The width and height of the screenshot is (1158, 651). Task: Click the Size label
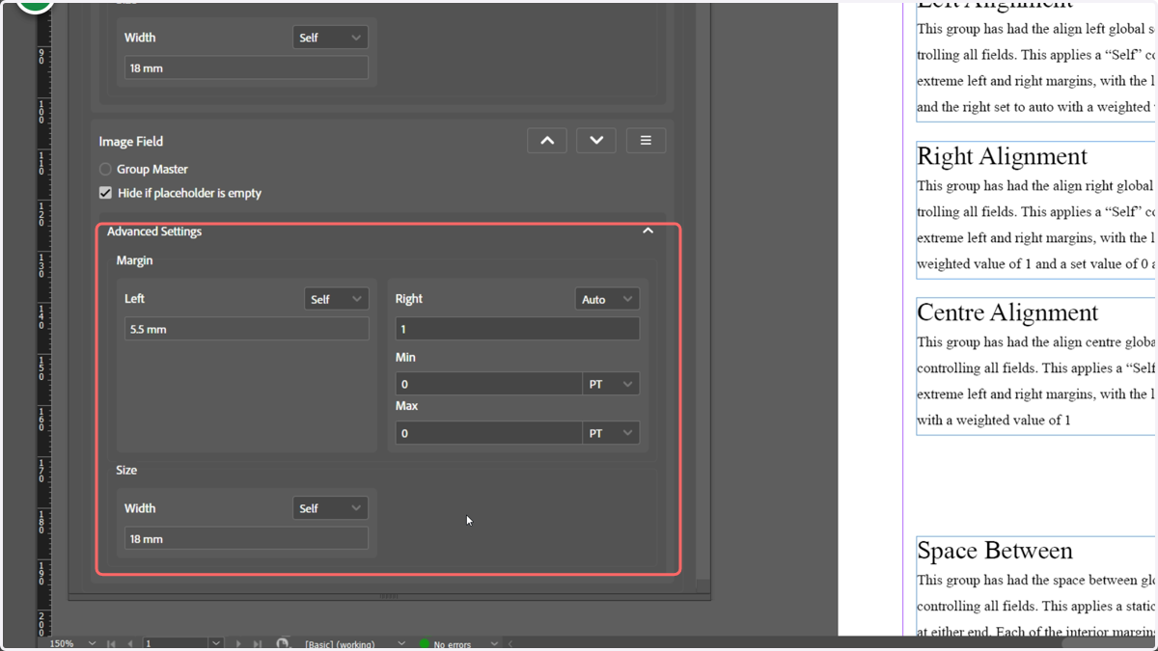(x=126, y=470)
